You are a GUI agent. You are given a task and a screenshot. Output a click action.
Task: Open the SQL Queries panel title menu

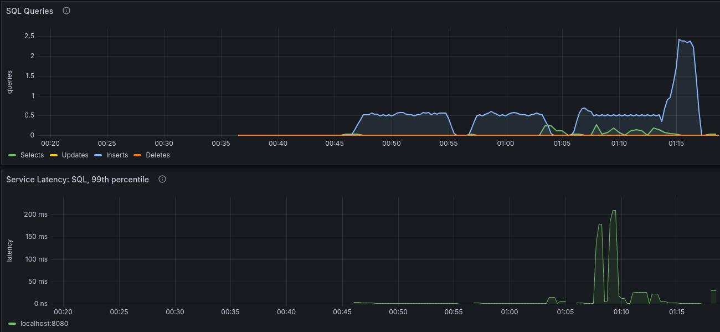click(30, 11)
